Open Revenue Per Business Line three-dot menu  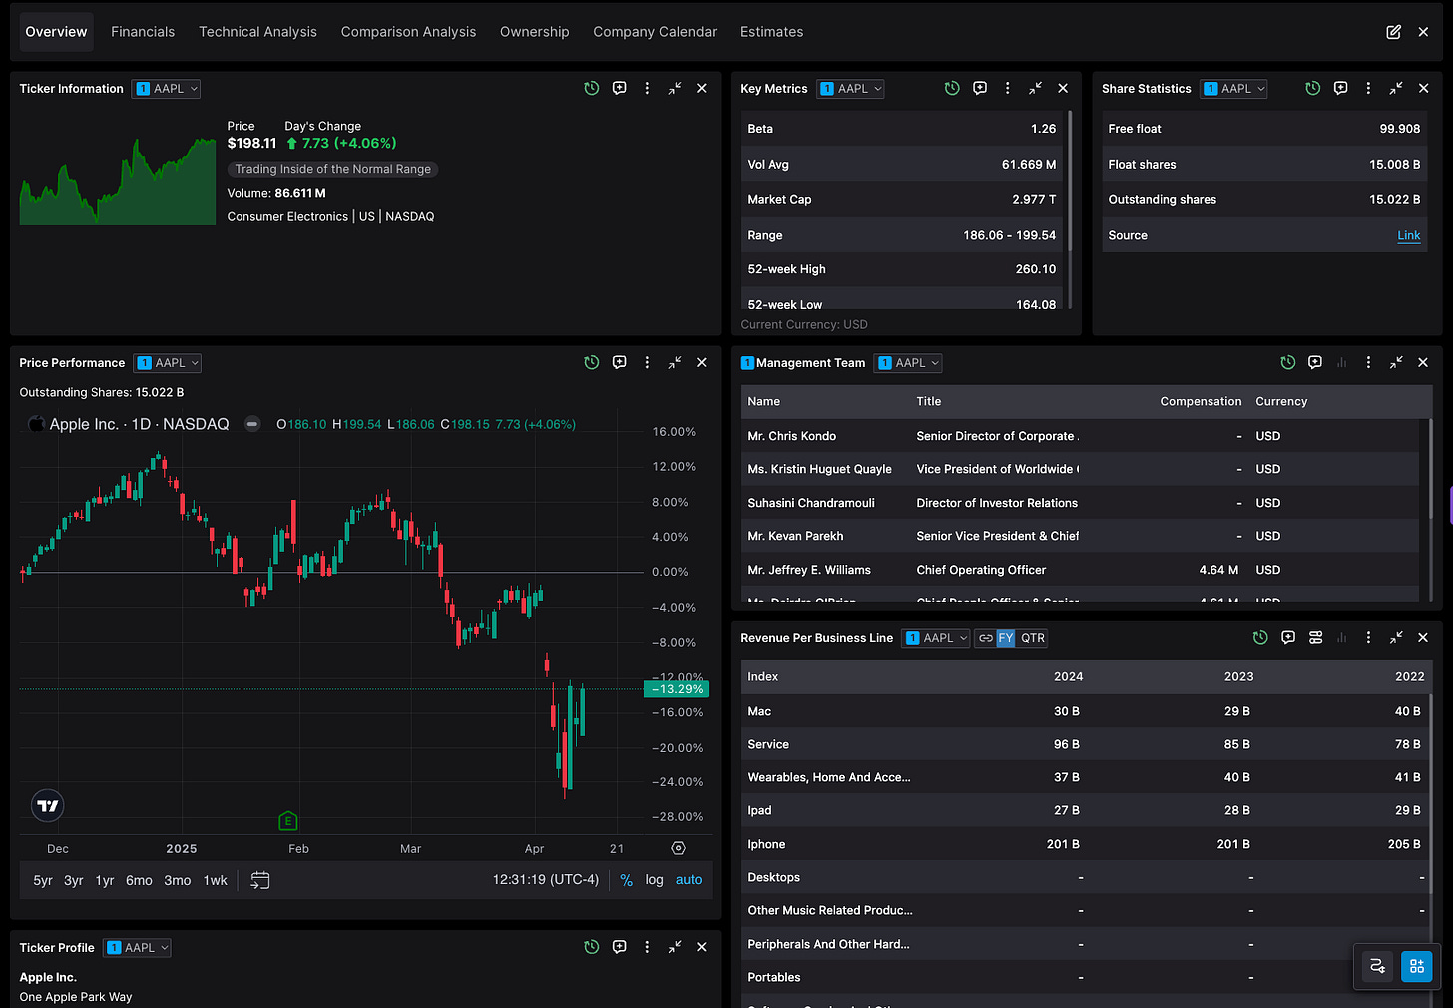1368,637
